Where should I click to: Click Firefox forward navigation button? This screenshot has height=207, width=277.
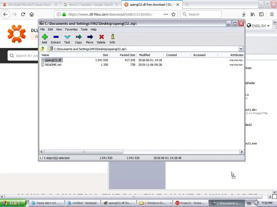click(x=14, y=14)
